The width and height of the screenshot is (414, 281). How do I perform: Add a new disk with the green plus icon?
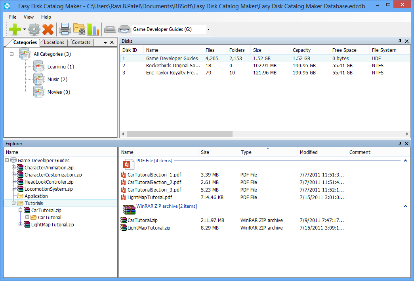pos(15,29)
